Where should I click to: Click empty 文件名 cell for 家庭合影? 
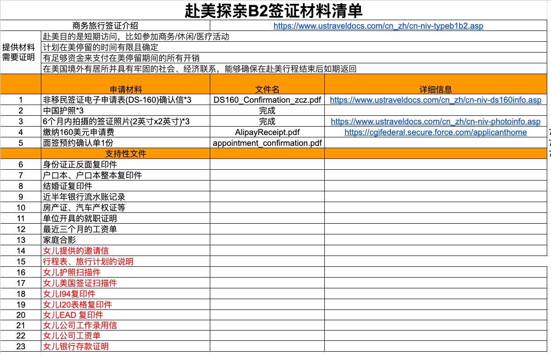tap(267, 240)
